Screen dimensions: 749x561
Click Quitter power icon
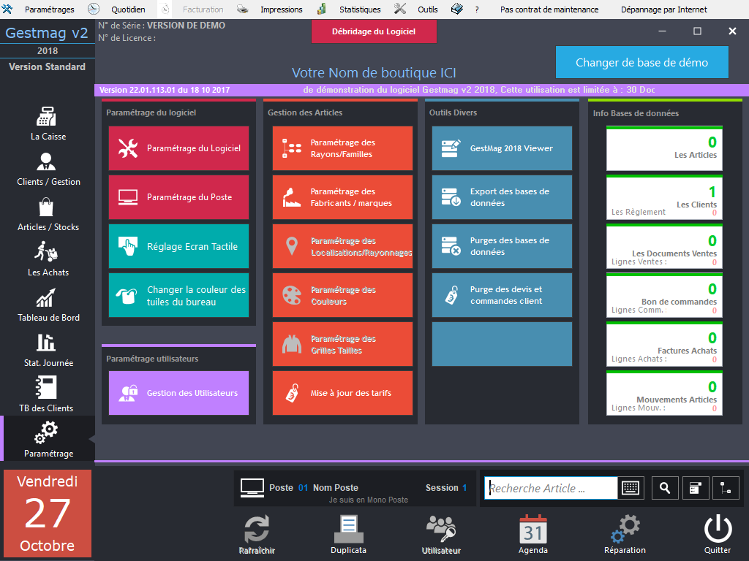[x=718, y=534]
